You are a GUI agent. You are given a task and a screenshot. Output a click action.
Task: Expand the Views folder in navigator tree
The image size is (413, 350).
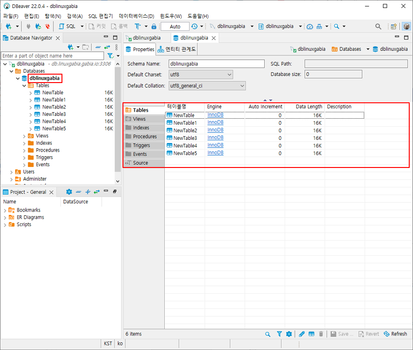(24, 136)
